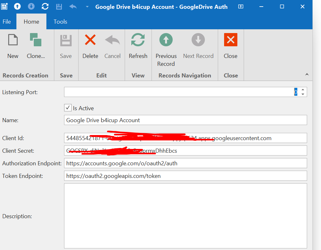Maximize the GoogleDrive Auth window
The height and width of the screenshot is (250, 321).
tap(282, 7)
